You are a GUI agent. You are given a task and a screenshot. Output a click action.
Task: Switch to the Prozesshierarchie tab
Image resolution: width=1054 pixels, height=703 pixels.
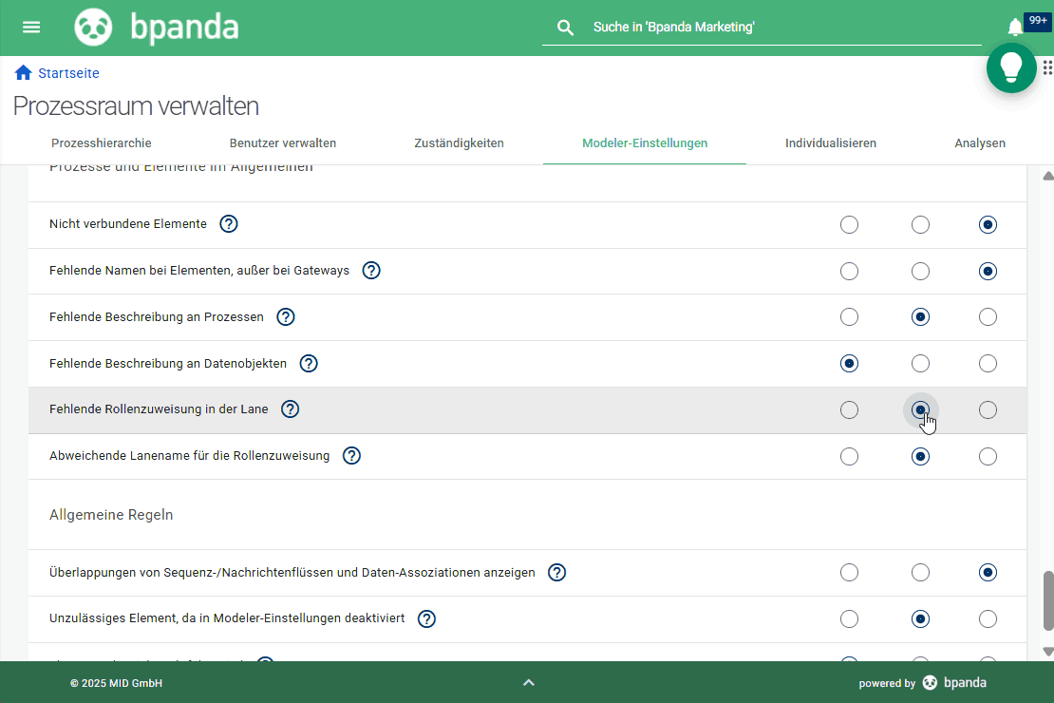point(102,143)
